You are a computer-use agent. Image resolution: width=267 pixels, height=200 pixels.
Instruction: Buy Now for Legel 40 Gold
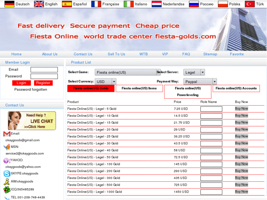tap(241, 150)
